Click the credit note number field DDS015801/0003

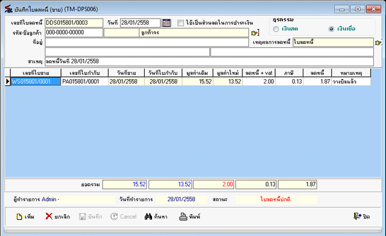click(74, 23)
